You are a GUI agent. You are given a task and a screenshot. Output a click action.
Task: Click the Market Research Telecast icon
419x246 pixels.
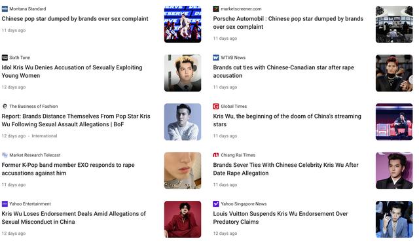coord(5,155)
